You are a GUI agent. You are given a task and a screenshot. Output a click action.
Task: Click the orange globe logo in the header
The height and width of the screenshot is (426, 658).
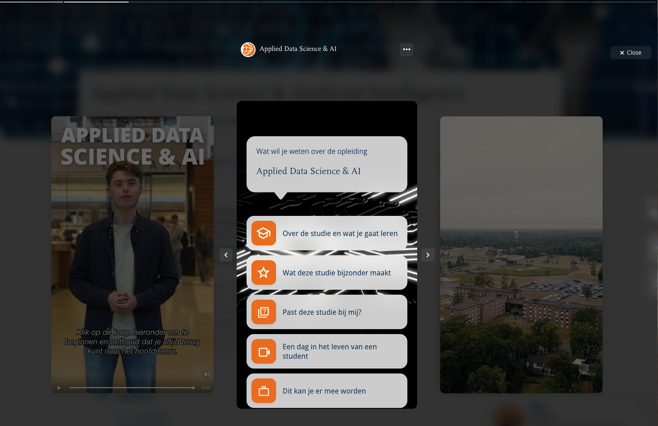pyautogui.click(x=248, y=49)
